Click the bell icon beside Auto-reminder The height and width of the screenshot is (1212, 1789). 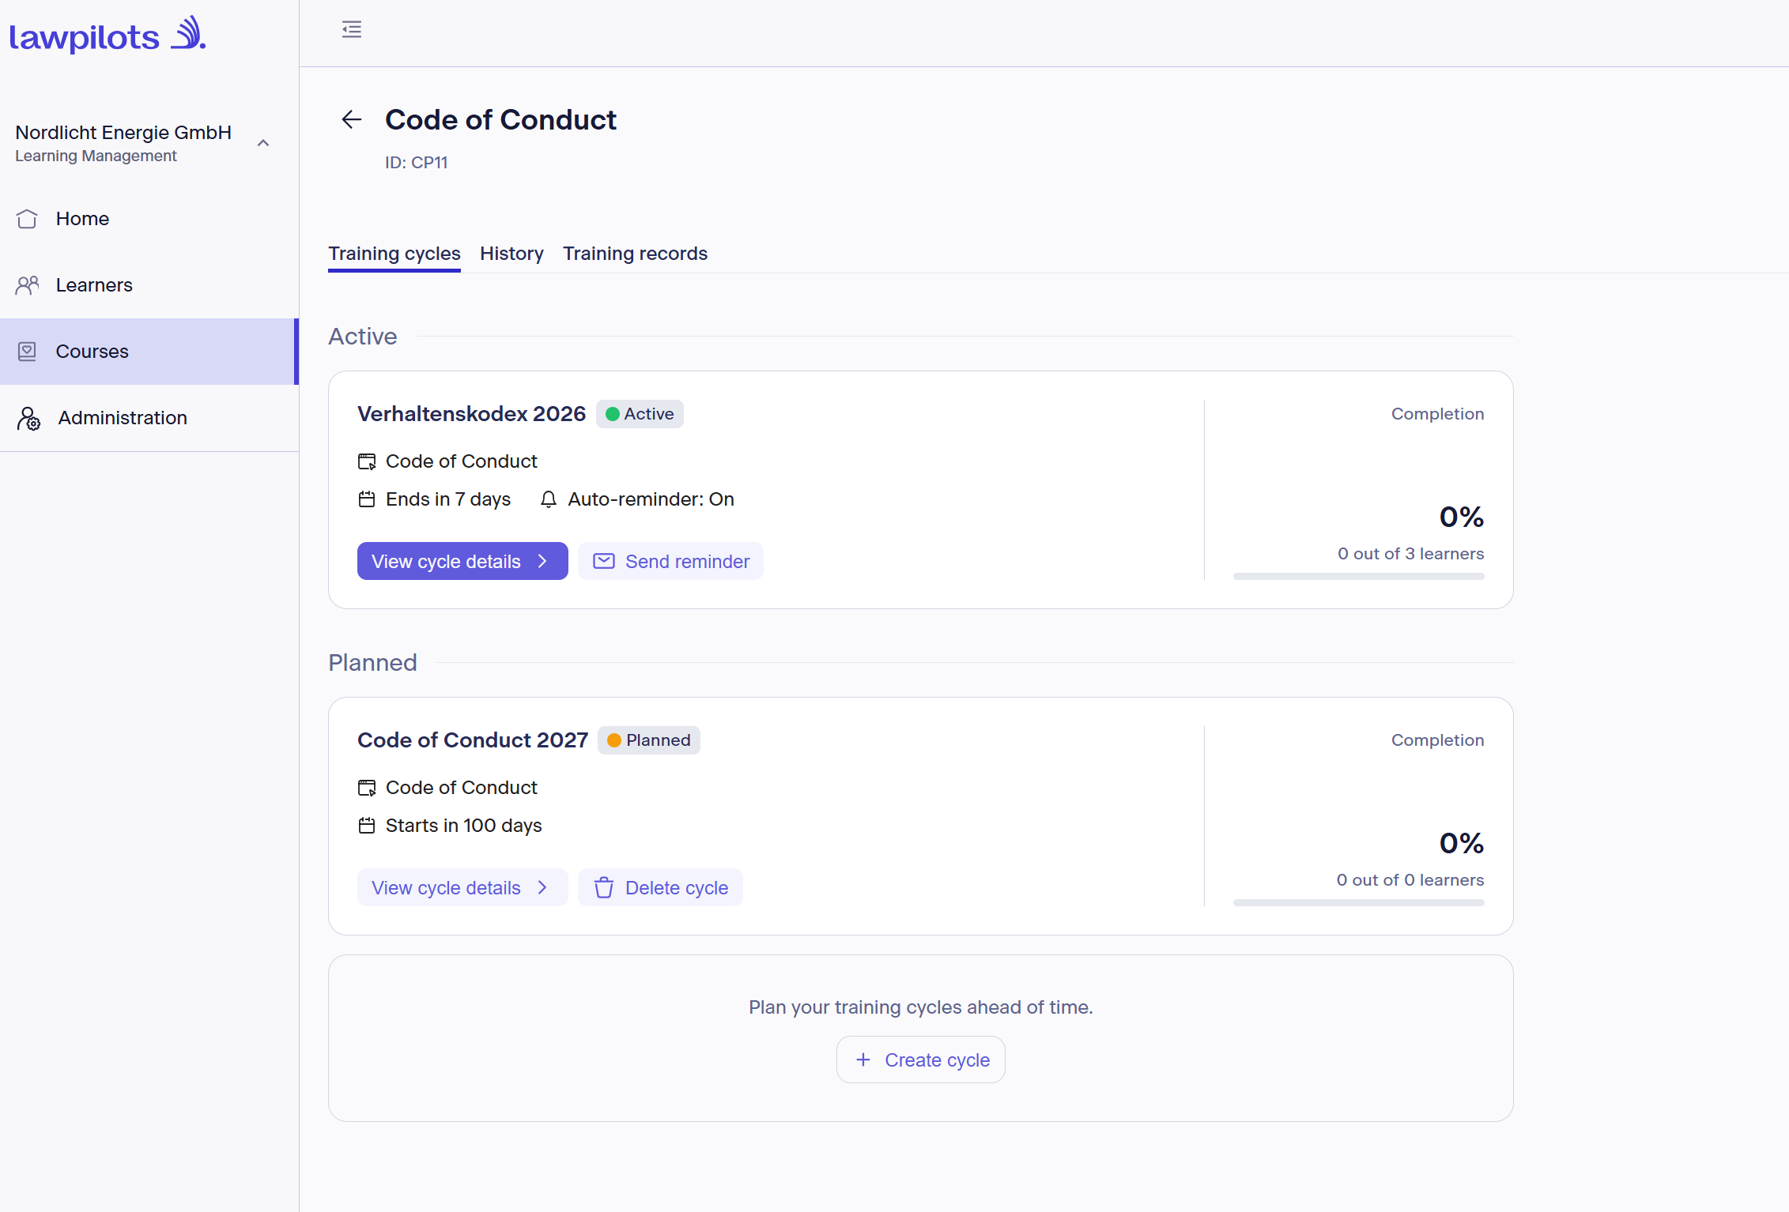pyautogui.click(x=549, y=499)
